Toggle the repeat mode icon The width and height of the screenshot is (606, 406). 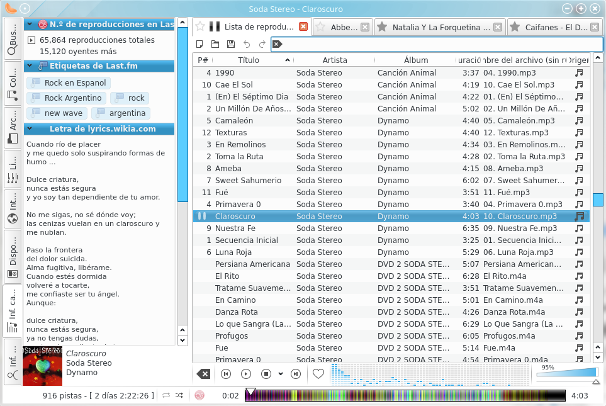[x=166, y=395]
